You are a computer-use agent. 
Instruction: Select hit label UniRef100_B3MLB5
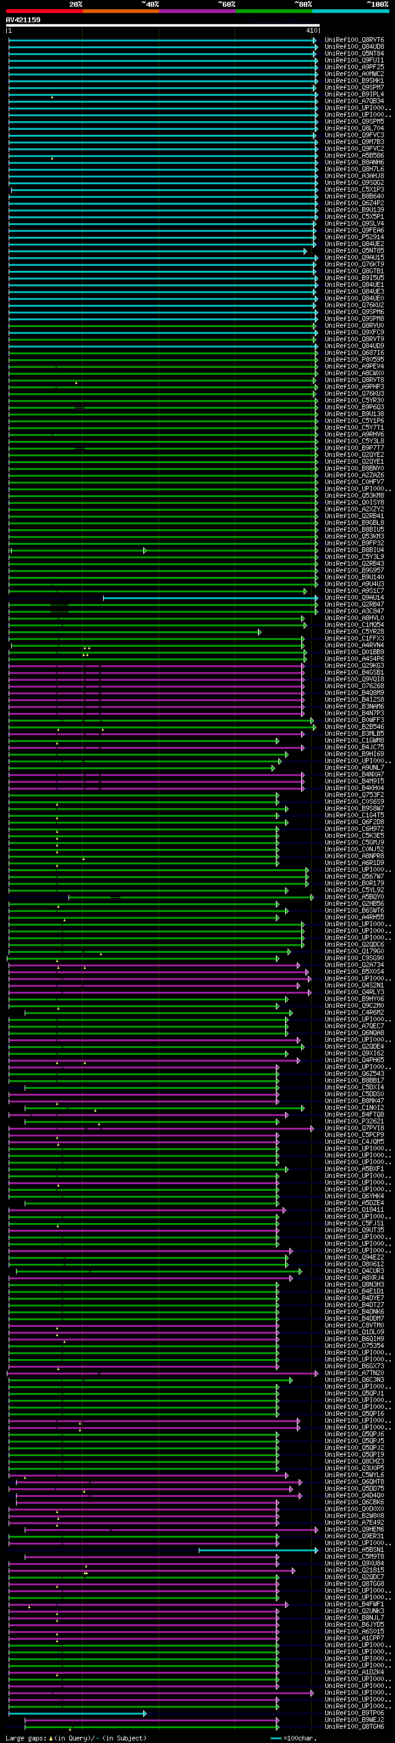(x=354, y=733)
